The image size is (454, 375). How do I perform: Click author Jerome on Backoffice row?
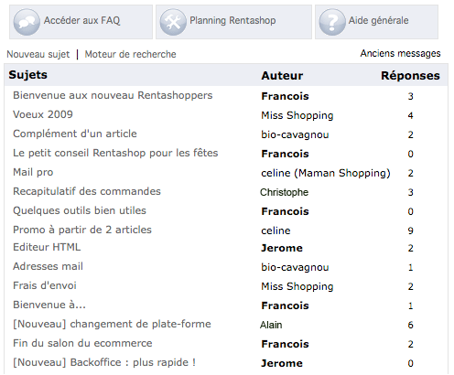[282, 363]
